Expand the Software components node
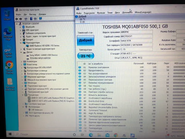185x139 pixels. (21, 33)
